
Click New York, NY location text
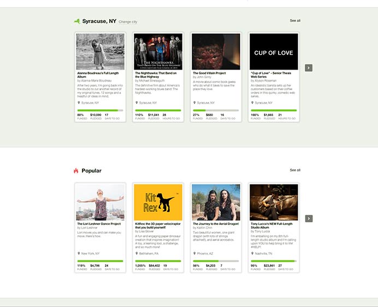point(90,253)
